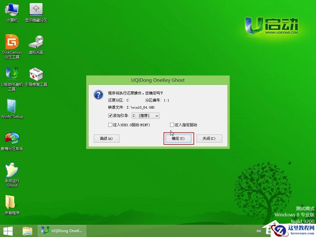Select the UQiDong OneKey Ghost taskbar item
The image size is (316, 237).
(x=62, y=231)
